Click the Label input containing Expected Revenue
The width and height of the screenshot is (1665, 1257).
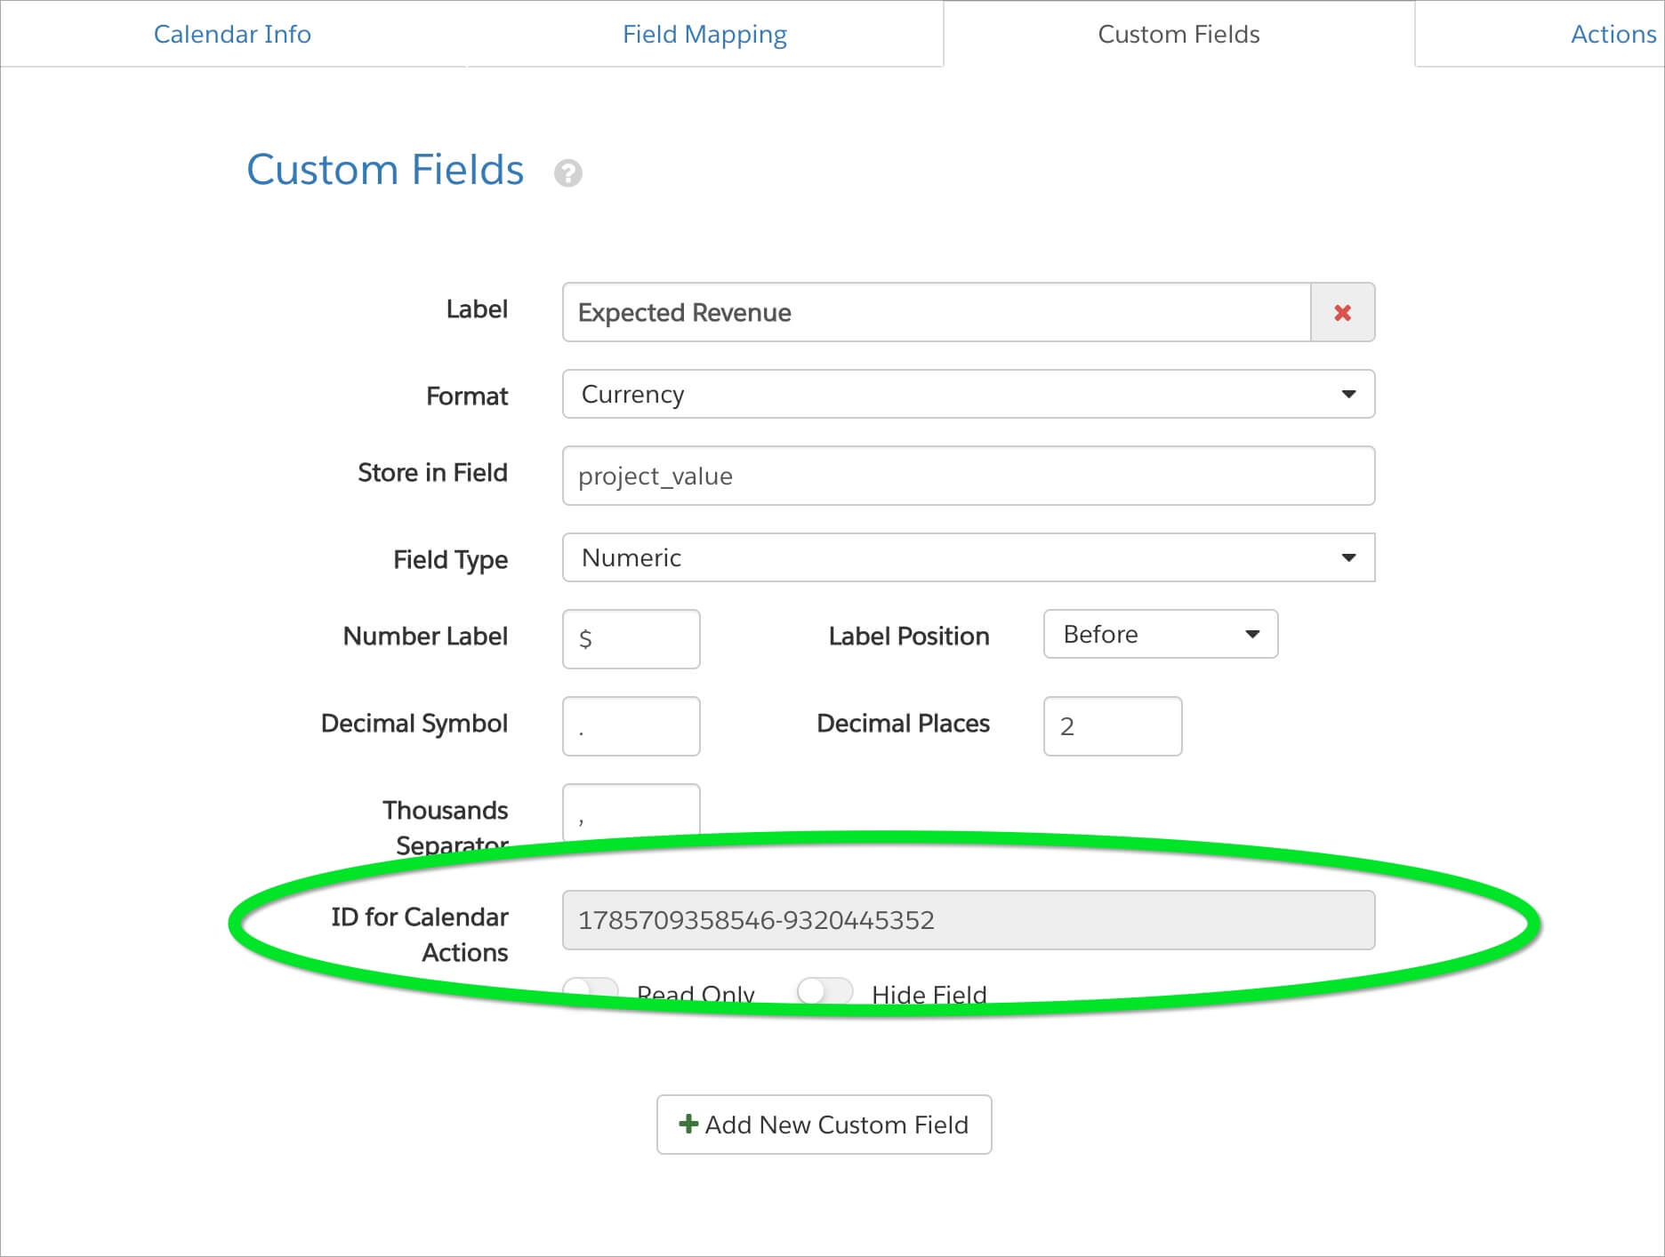click(937, 312)
